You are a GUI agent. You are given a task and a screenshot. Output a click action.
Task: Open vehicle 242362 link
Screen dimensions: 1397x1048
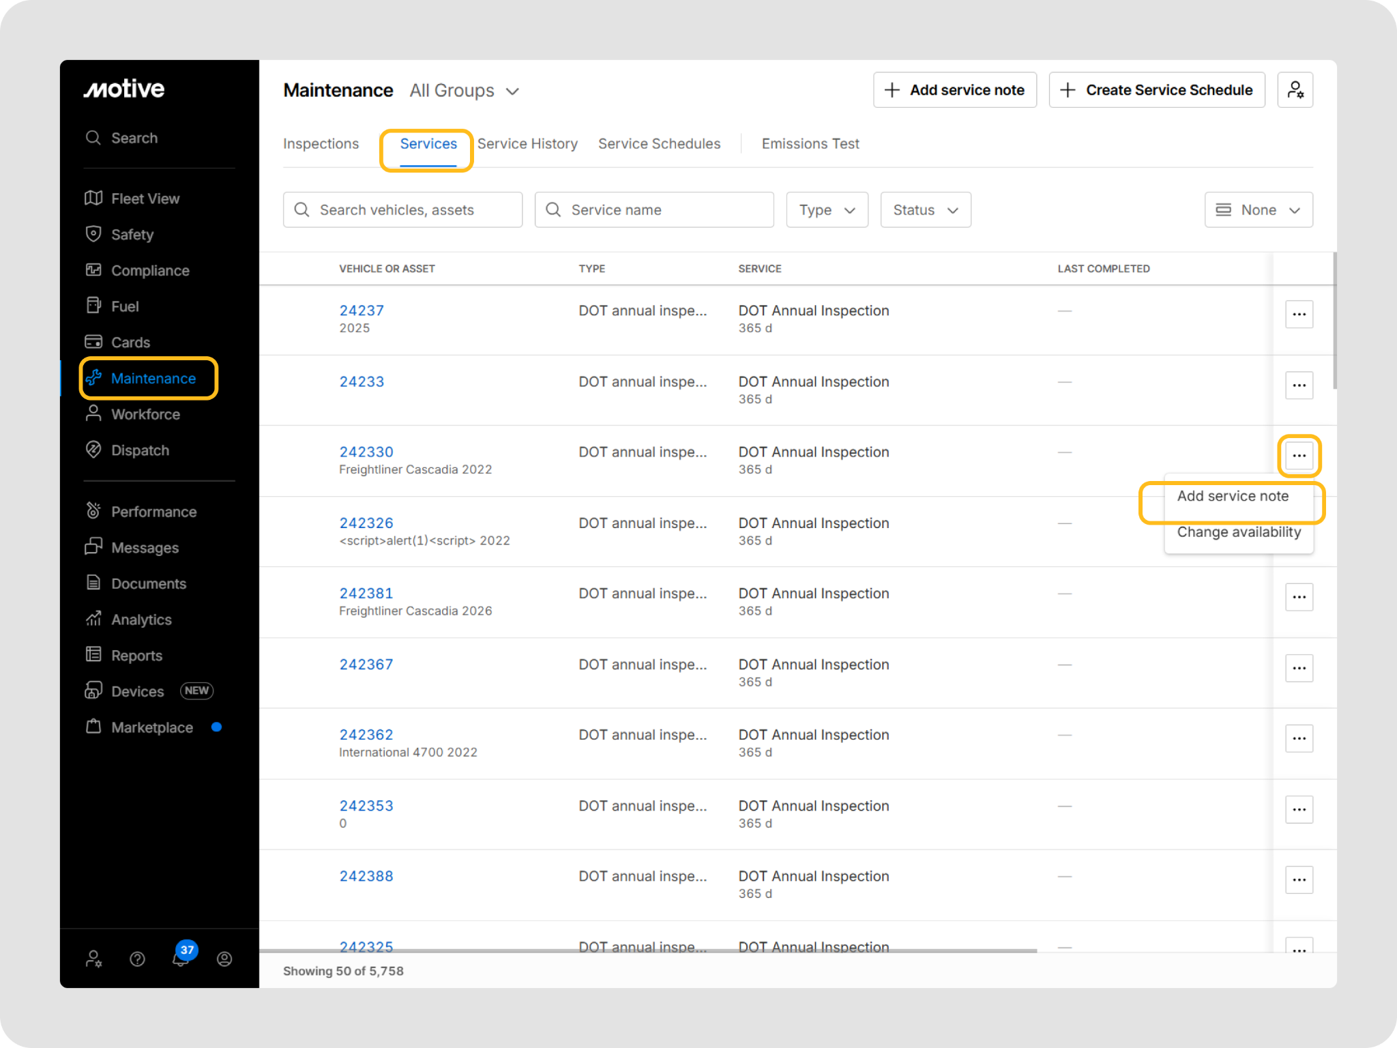point(366,735)
